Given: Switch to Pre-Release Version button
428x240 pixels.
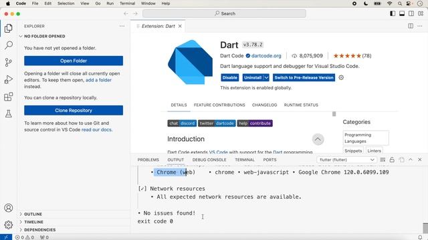Looking at the screenshot, I should click(x=304, y=77).
